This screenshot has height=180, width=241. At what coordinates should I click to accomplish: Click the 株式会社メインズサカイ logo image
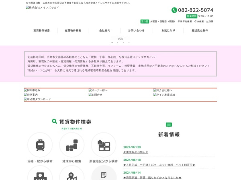click(43, 8)
